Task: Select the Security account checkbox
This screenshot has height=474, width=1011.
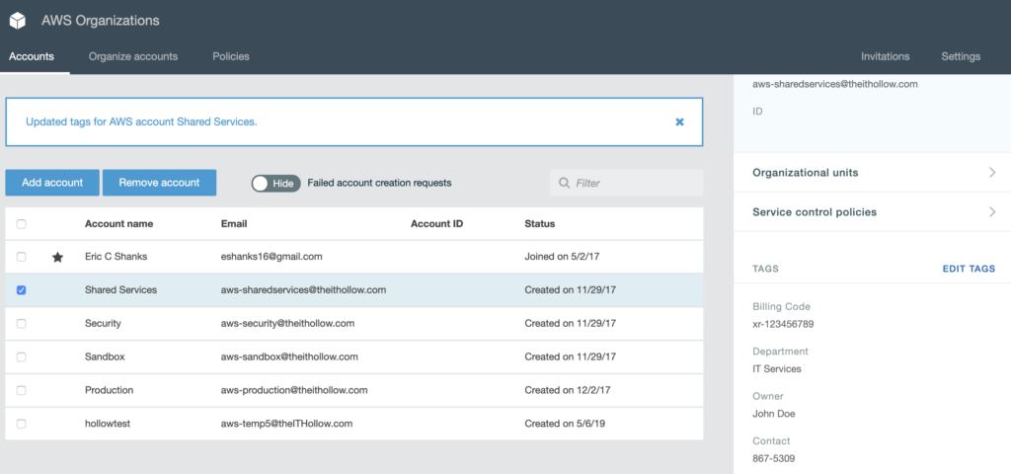Action: pos(22,324)
